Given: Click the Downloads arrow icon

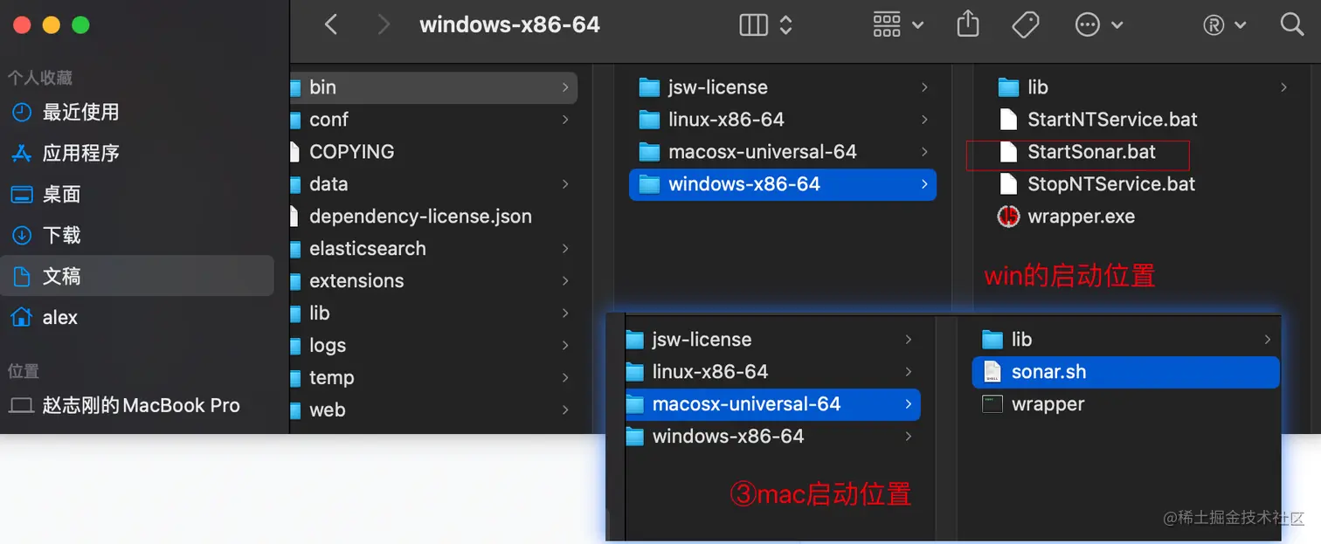Looking at the screenshot, I should tap(21, 235).
